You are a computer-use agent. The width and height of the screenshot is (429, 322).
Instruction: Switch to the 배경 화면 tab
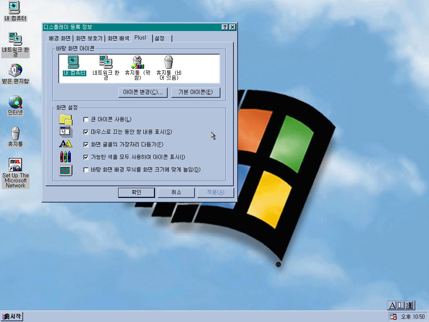tap(59, 38)
